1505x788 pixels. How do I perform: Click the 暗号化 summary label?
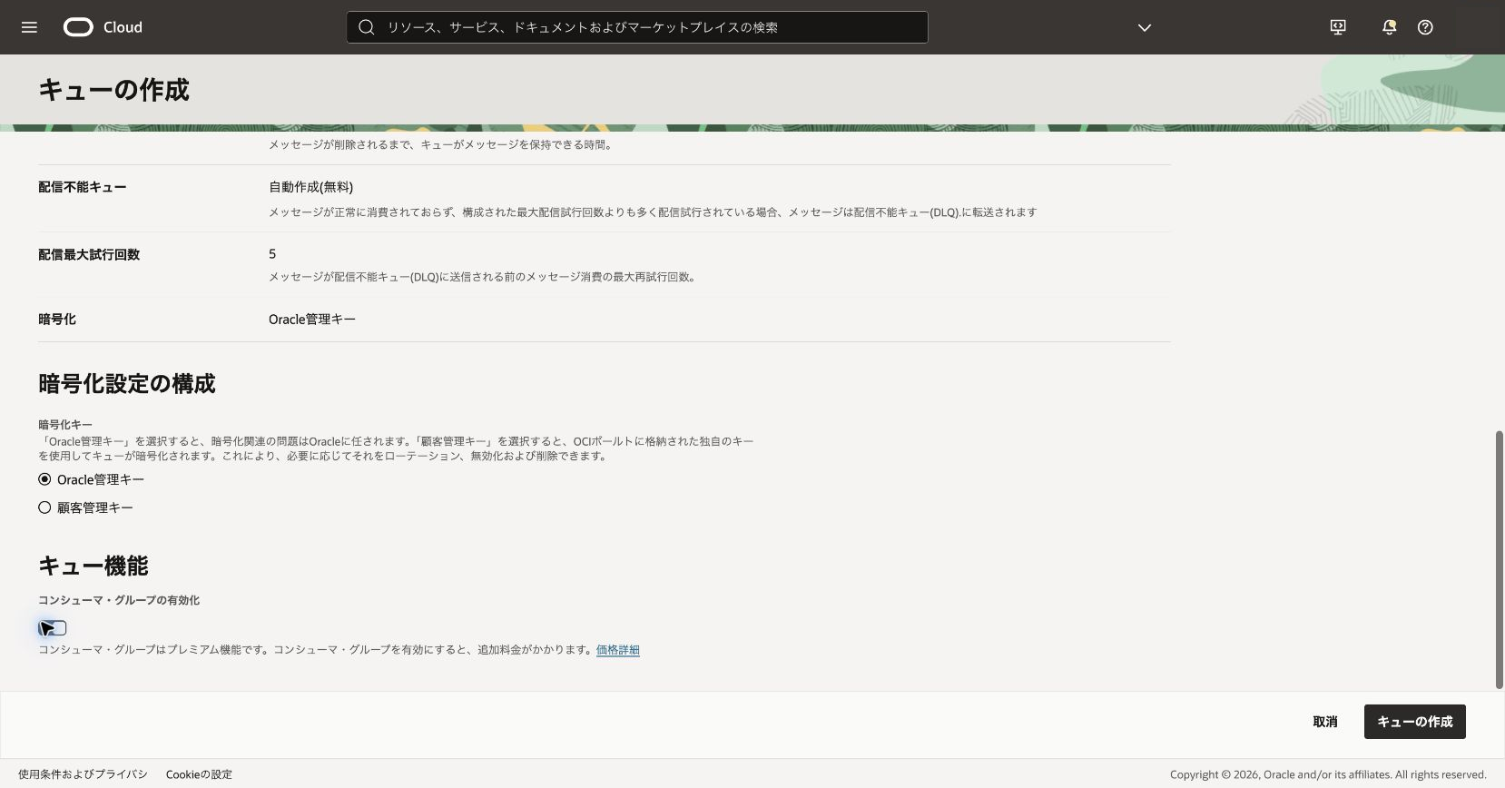pyautogui.click(x=57, y=320)
